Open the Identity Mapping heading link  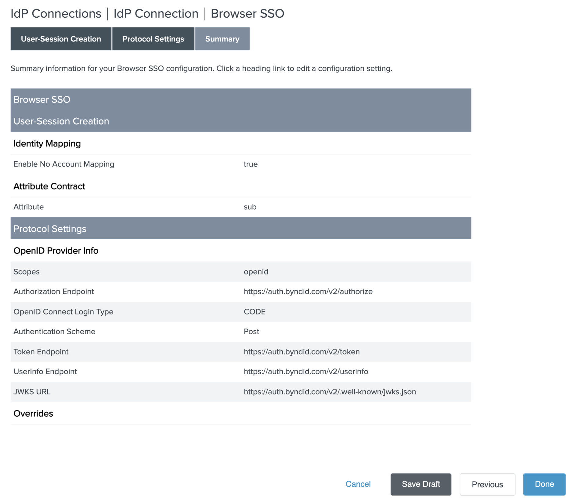pyautogui.click(x=47, y=143)
